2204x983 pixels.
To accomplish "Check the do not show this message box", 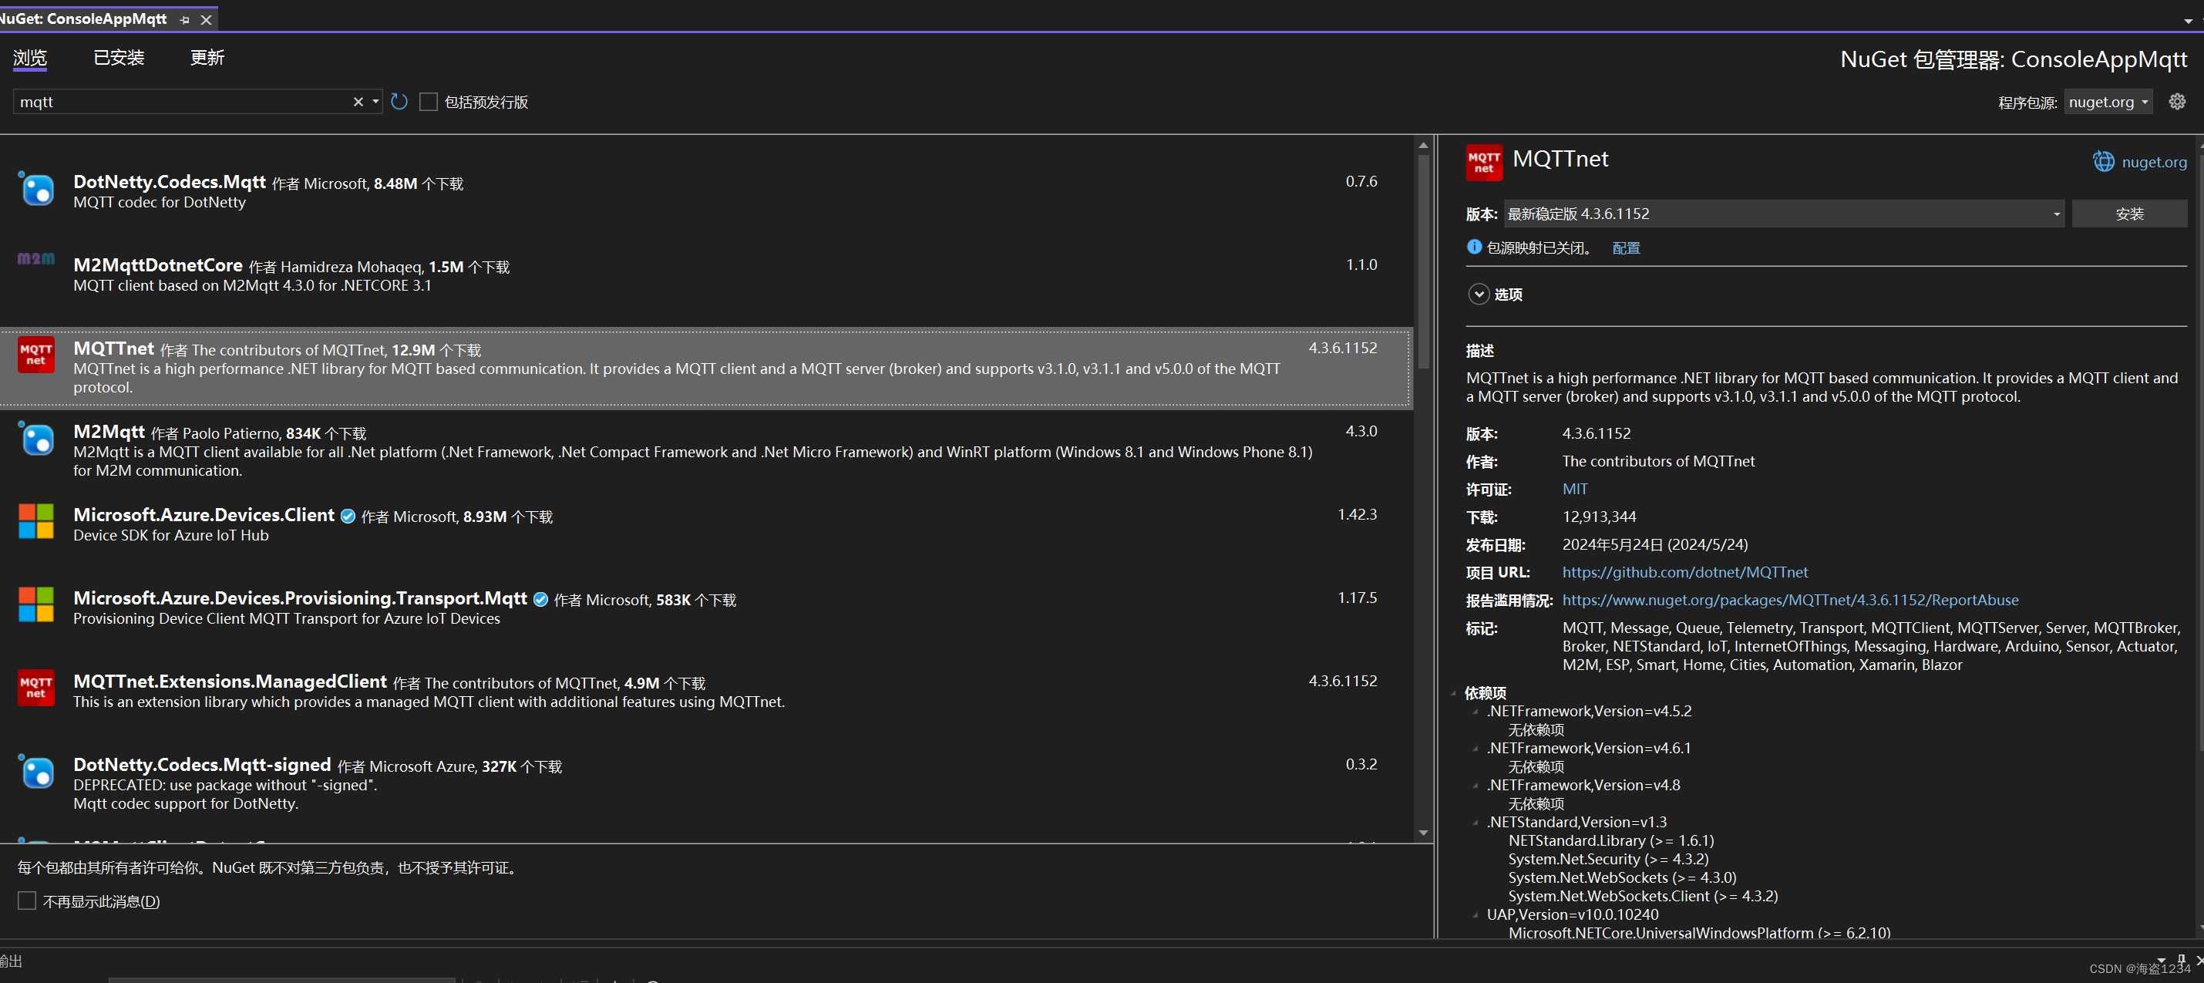I will (x=26, y=900).
